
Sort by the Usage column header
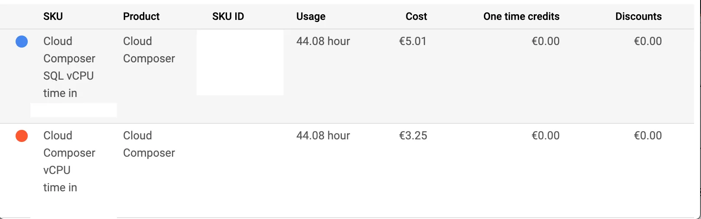(311, 16)
